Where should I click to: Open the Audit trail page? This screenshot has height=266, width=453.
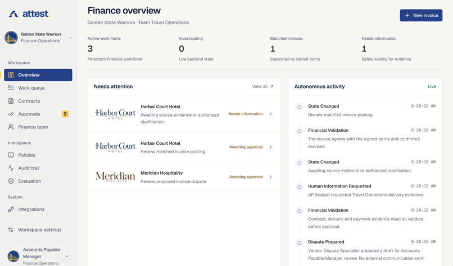(38, 168)
